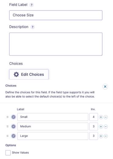Remove the Large choice
The image size is (113, 159).
click(x=106, y=136)
